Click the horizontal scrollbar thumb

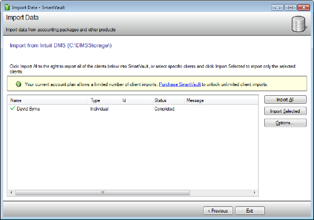[103, 193]
